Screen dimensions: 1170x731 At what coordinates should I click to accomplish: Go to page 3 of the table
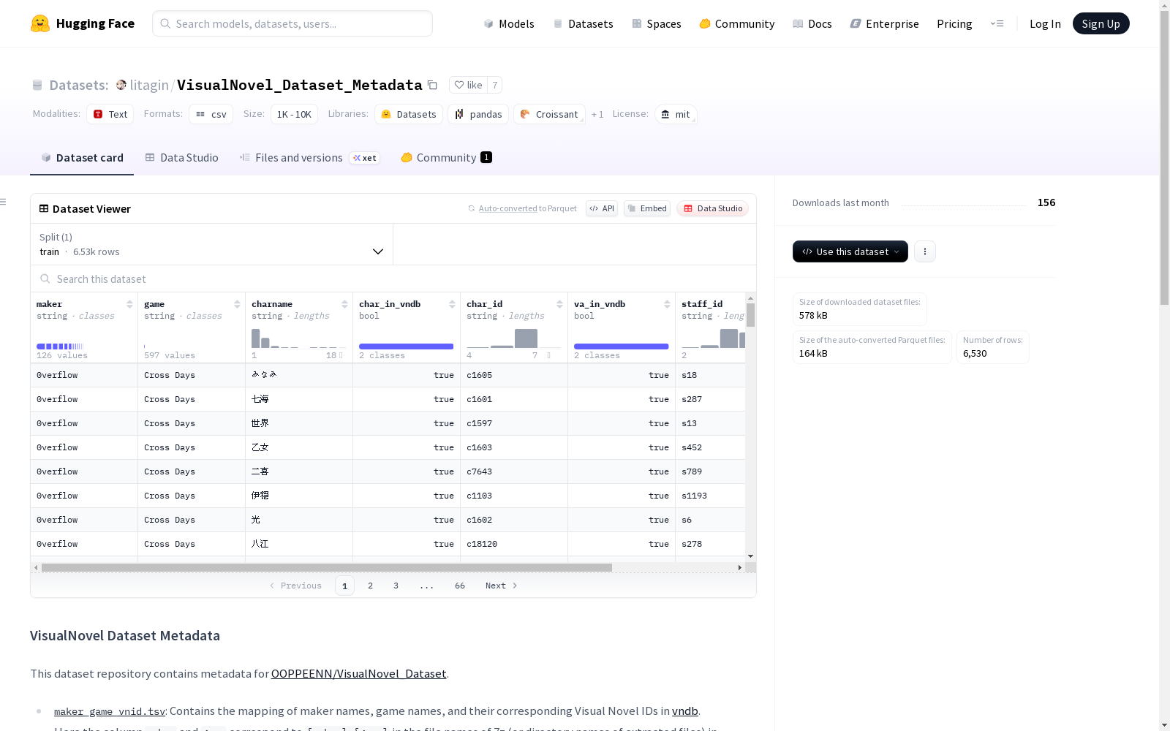click(396, 586)
